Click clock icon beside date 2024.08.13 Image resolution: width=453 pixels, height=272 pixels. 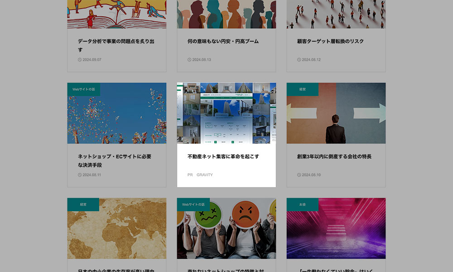(x=189, y=60)
